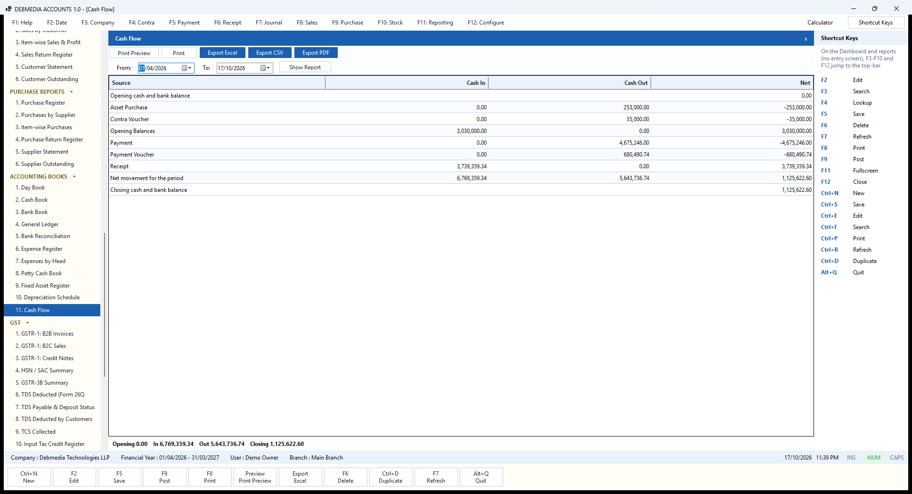
Task: Open the F11: Reporting menu
Action: tap(435, 23)
